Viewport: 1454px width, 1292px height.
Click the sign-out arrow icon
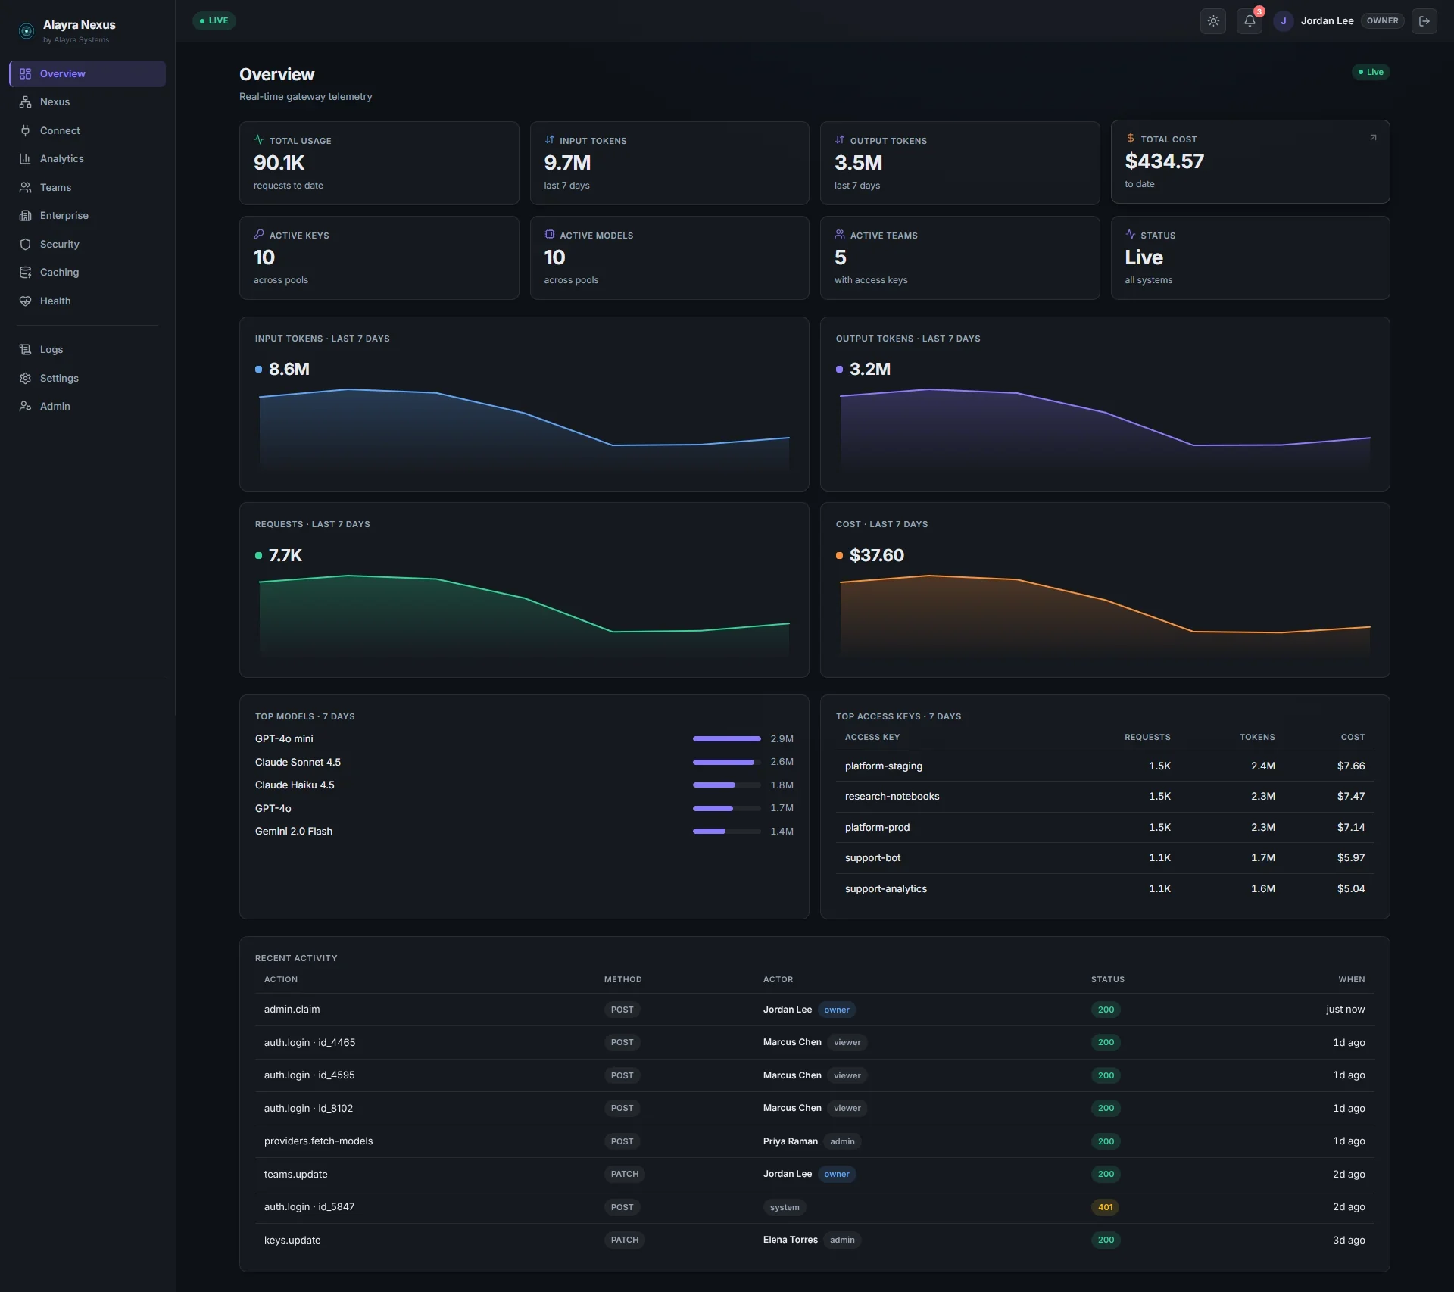coord(1424,21)
